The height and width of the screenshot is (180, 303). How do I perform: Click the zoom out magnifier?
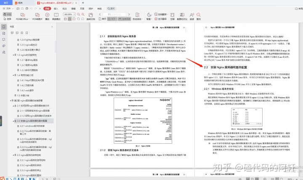coord(78,14)
